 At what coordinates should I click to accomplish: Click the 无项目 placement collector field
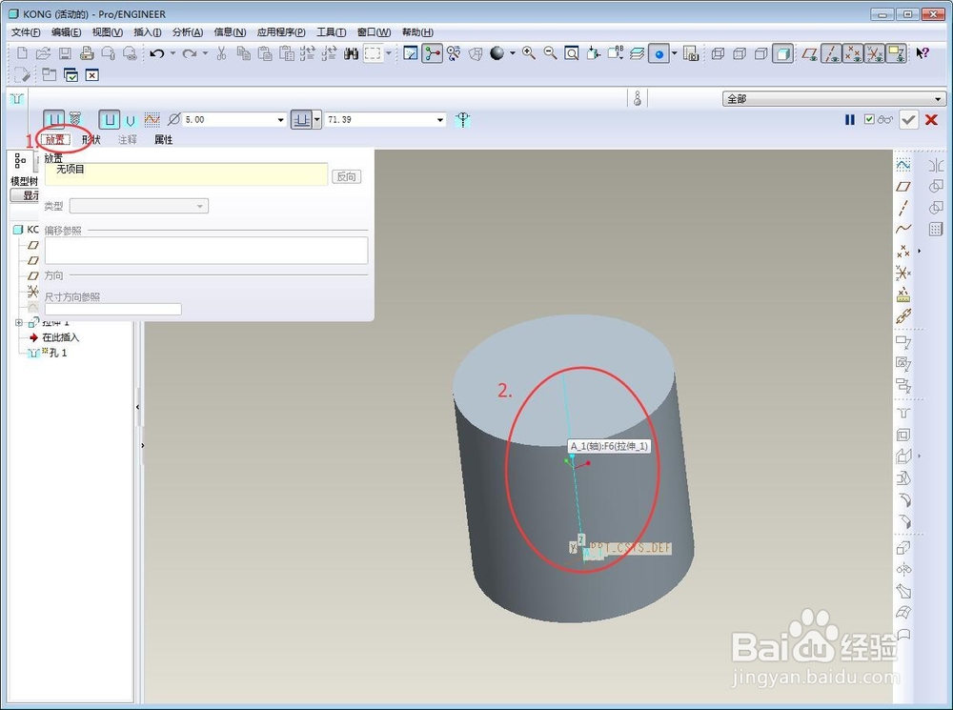pyautogui.click(x=186, y=173)
